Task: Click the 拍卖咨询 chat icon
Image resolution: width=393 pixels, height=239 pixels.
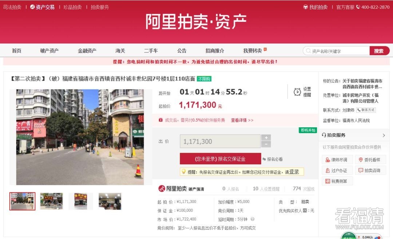Action: 361,171
